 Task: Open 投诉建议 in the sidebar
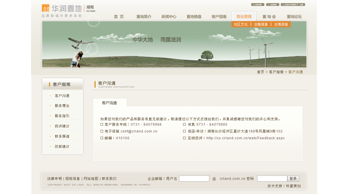[62, 126]
